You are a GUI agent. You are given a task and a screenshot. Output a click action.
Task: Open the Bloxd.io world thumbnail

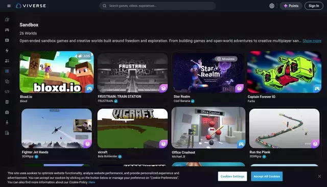[x=57, y=72]
